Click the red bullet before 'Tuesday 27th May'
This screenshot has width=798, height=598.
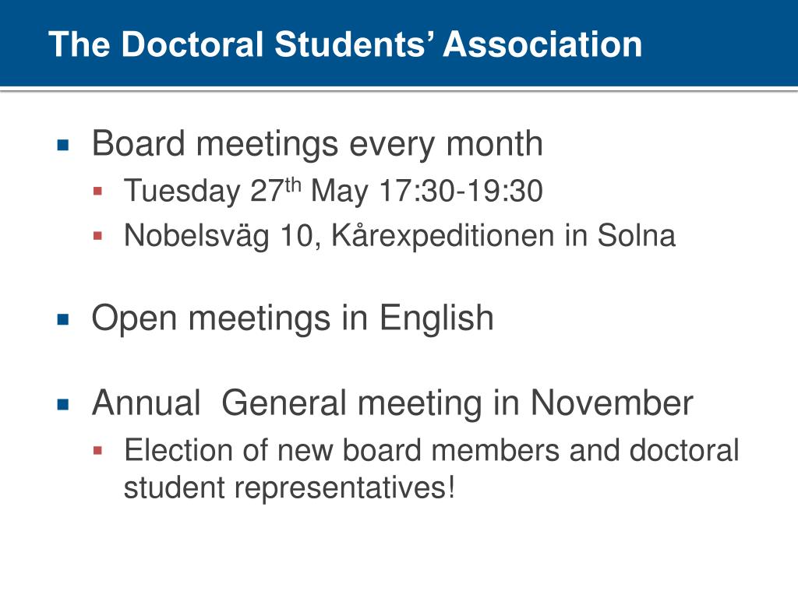click(98, 192)
